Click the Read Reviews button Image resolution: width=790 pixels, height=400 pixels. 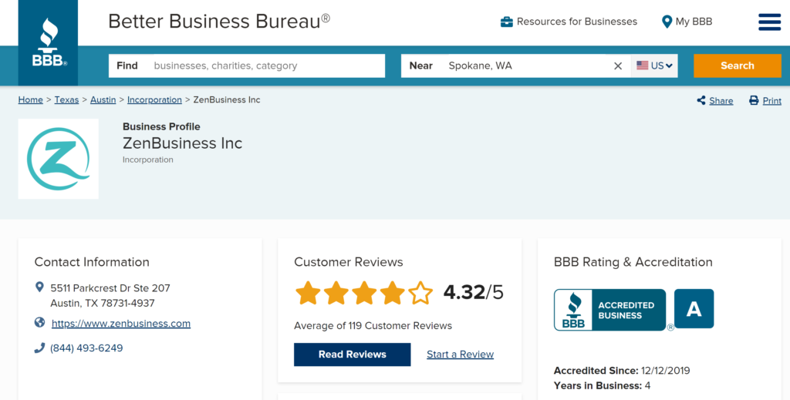352,355
